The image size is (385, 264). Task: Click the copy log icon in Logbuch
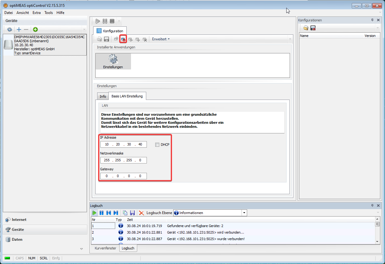click(125, 213)
